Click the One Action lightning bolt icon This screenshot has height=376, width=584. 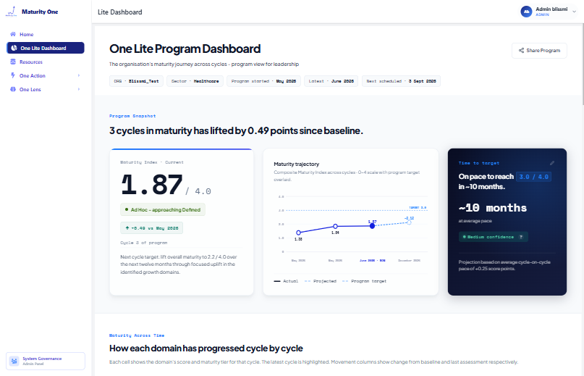13,75
